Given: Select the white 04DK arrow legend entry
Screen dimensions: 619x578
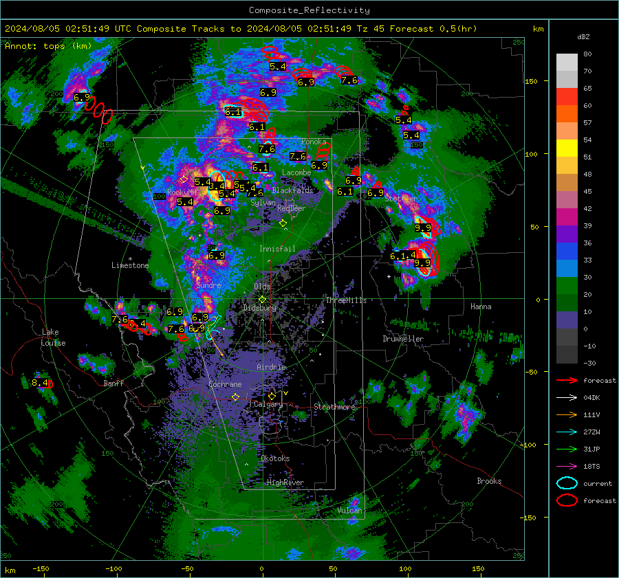Looking at the screenshot, I should pyautogui.click(x=567, y=397).
